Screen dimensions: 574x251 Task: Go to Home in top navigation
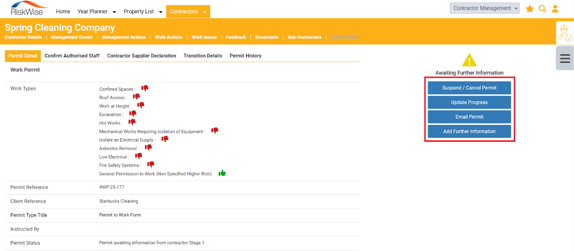[63, 12]
